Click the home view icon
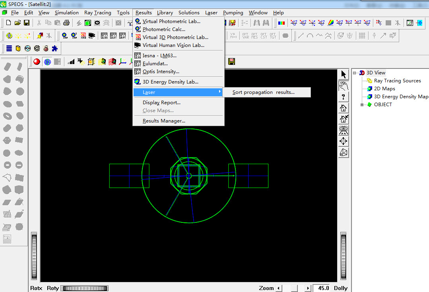This screenshot has height=292, width=429. tap(344, 108)
